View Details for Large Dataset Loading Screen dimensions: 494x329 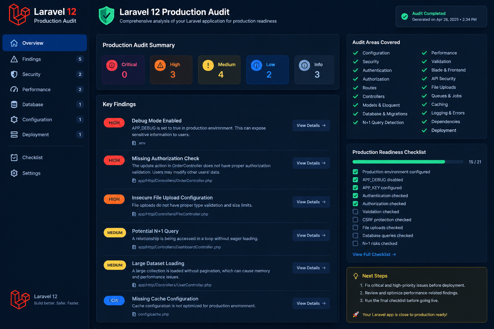311,268
